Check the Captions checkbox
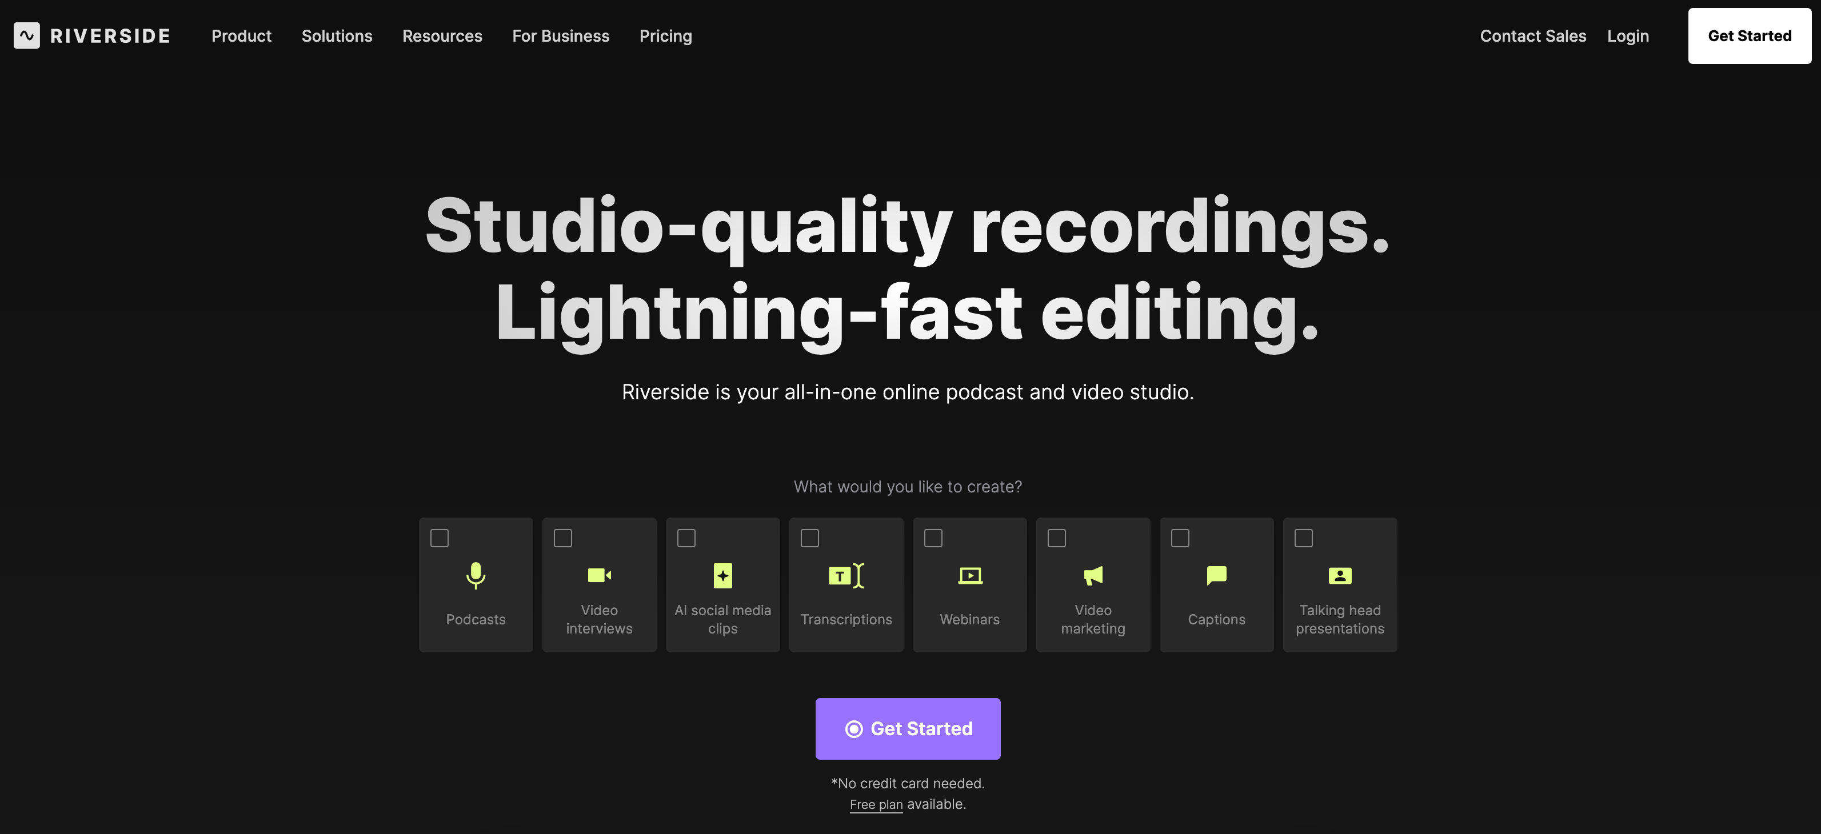 pos(1180,538)
